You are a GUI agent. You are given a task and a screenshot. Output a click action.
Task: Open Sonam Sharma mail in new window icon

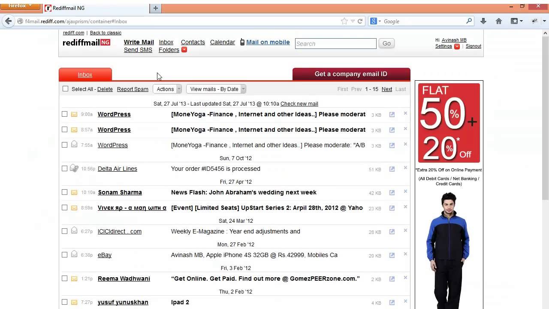click(392, 193)
